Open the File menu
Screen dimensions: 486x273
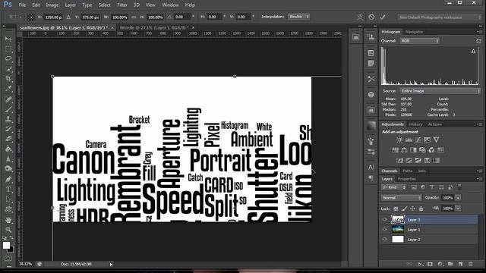(22, 5)
